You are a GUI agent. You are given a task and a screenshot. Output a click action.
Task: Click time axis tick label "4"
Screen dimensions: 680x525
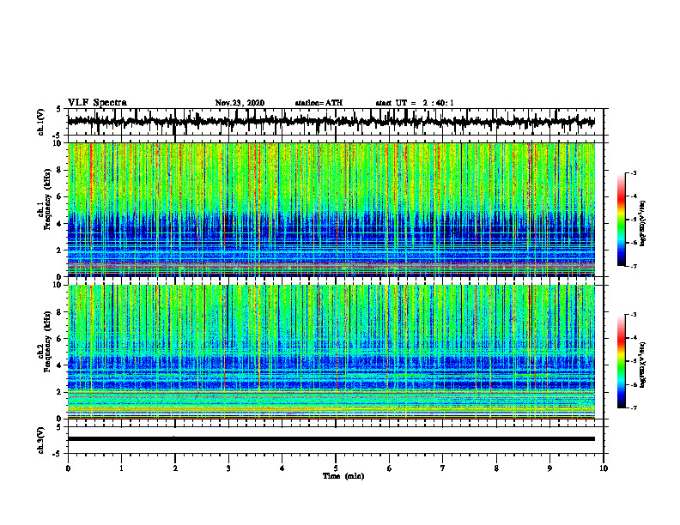[x=282, y=468]
